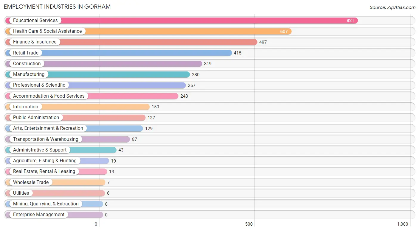Screen dimensions: 419x231
Task: Click the Educational Services bar label
Action: 35,21
